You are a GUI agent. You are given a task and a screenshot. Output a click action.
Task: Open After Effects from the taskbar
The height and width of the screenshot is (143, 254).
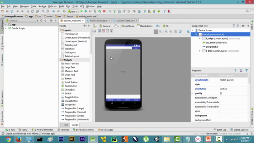pyautogui.click(x=82, y=139)
